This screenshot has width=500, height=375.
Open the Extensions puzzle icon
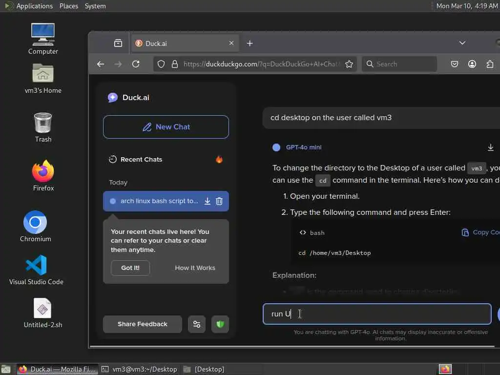pyautogui.click(x=490, y=64)
